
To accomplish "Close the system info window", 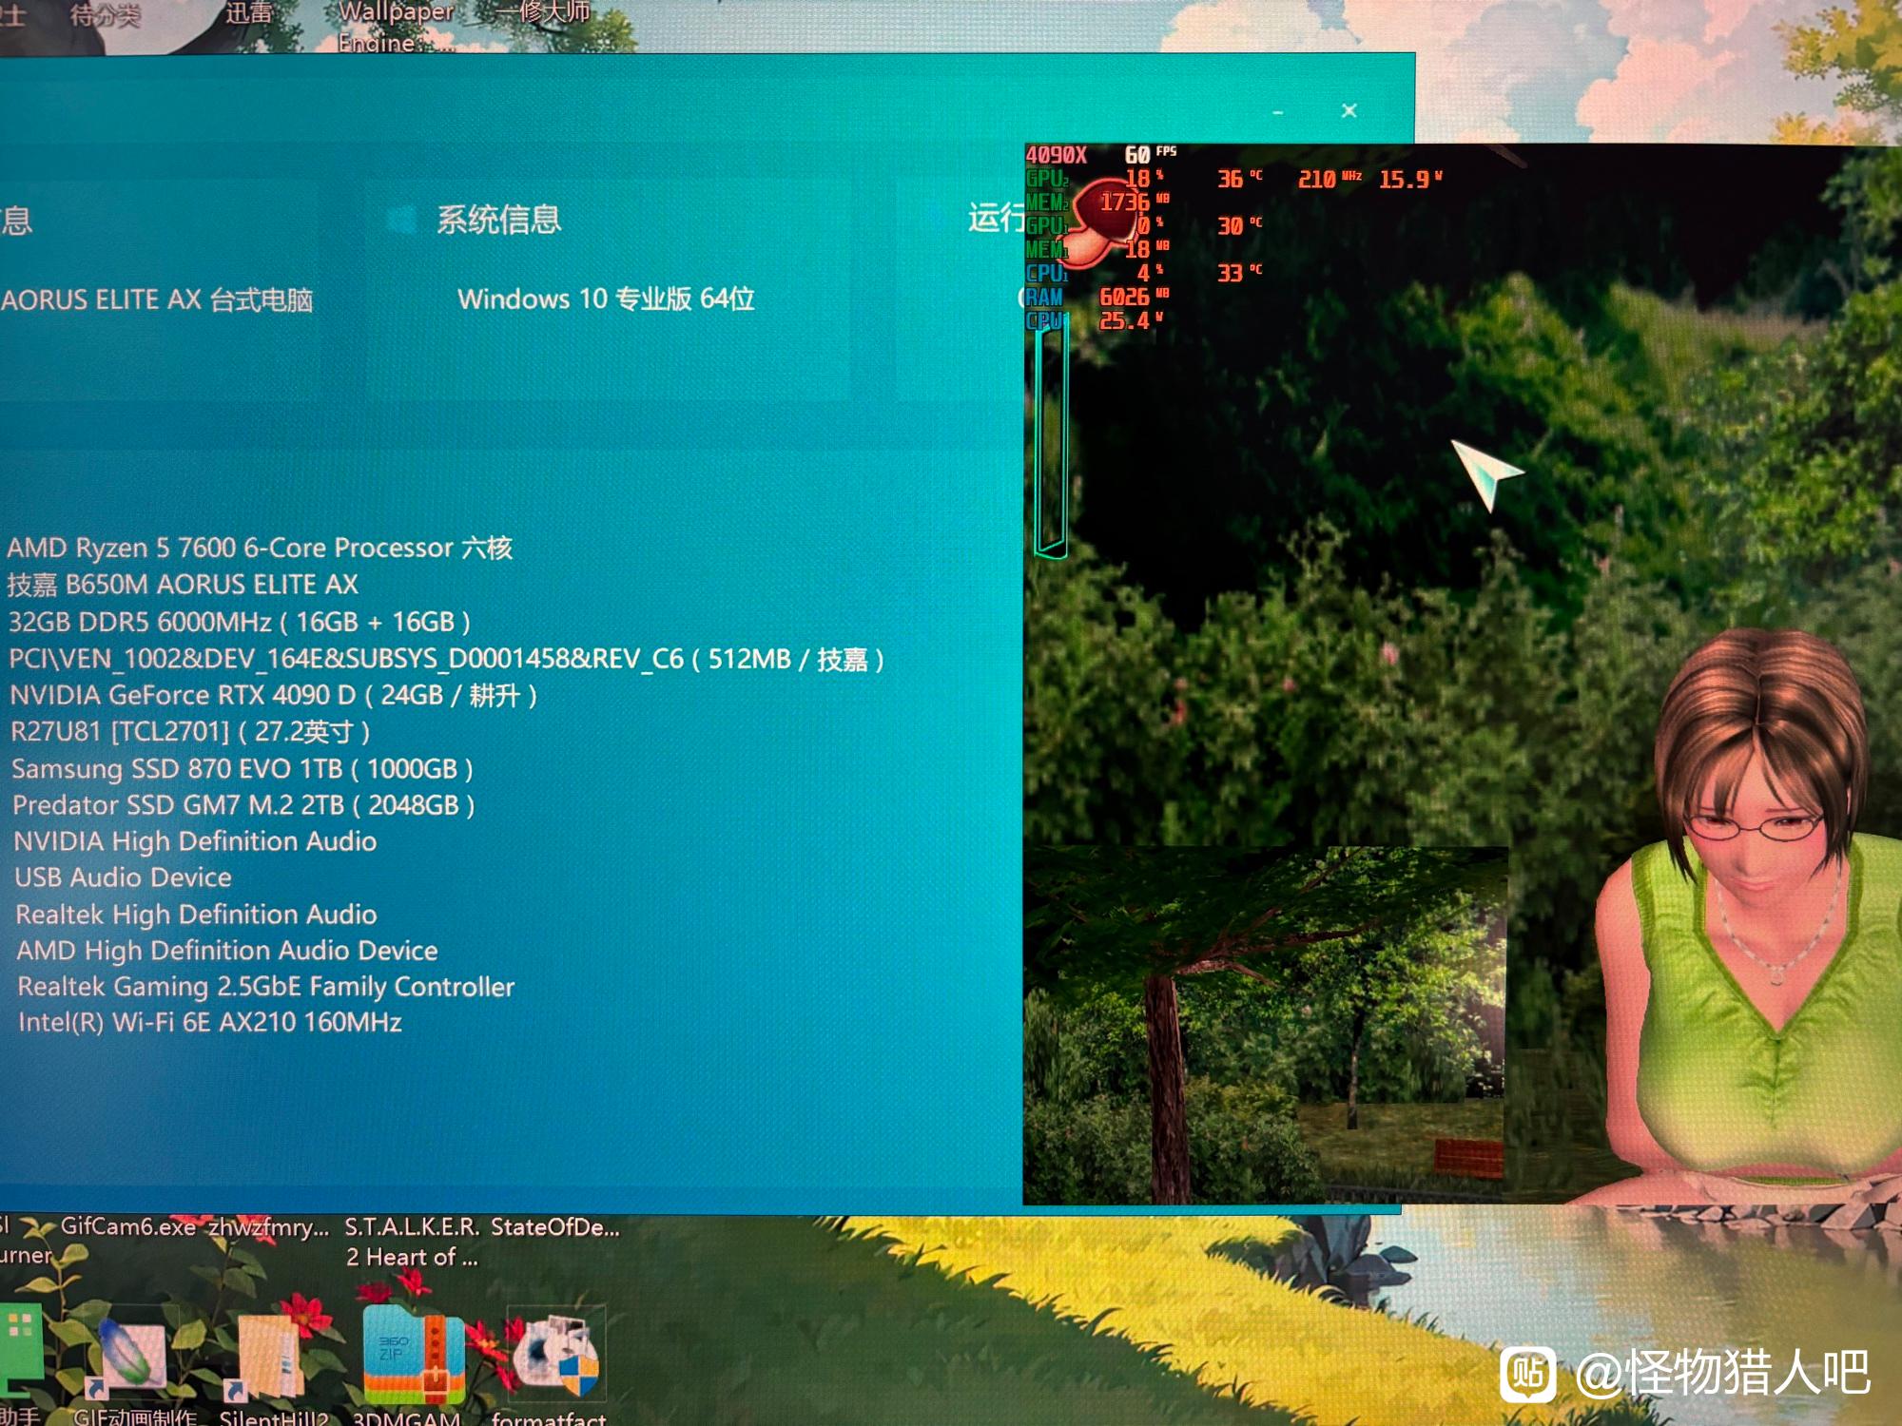I will point(1349,110).
